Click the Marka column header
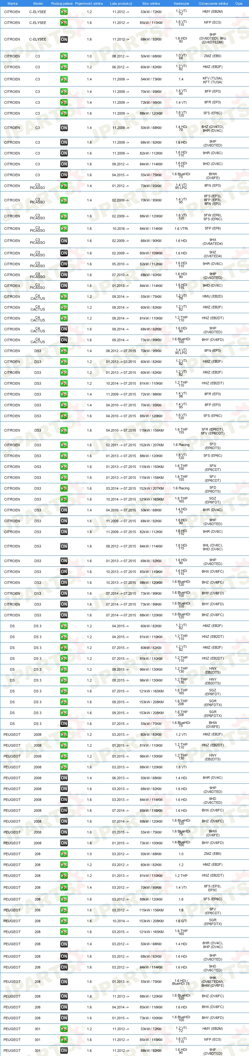This screenshot has width=249, height=1056. (12, 3)
